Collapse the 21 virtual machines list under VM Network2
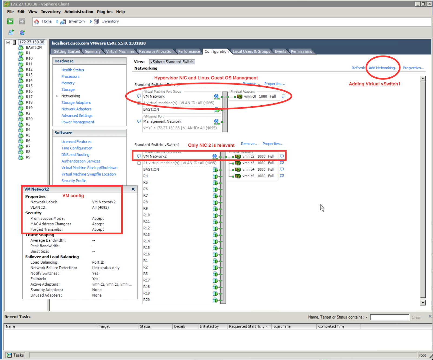 [x=139, y=163]
